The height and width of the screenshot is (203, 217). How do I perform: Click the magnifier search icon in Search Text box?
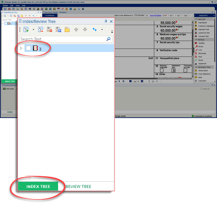[x=108, y=39]
